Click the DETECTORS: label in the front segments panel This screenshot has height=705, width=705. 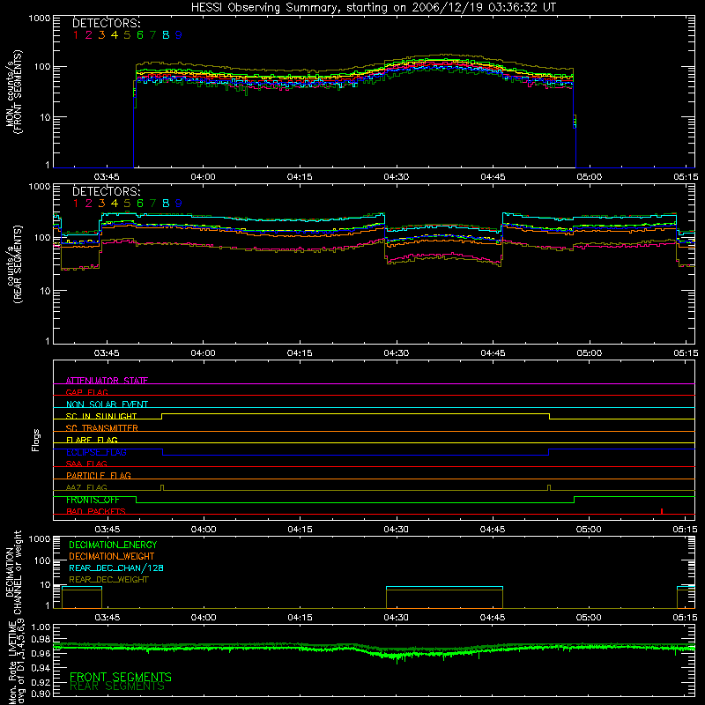tap(106, 23)
